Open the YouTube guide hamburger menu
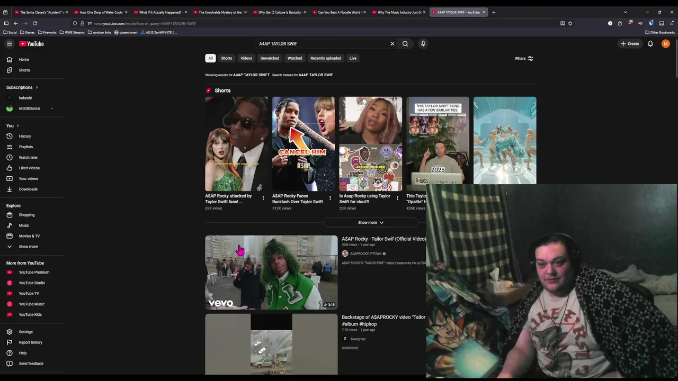 click(10, 44)
